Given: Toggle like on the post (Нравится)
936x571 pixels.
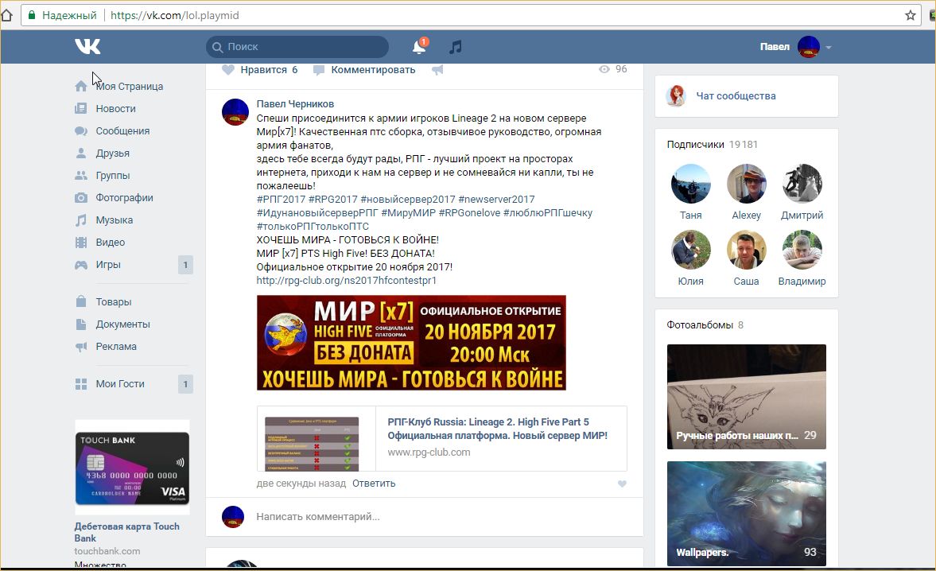Looking at the screenshot, I should click(259, 70).
